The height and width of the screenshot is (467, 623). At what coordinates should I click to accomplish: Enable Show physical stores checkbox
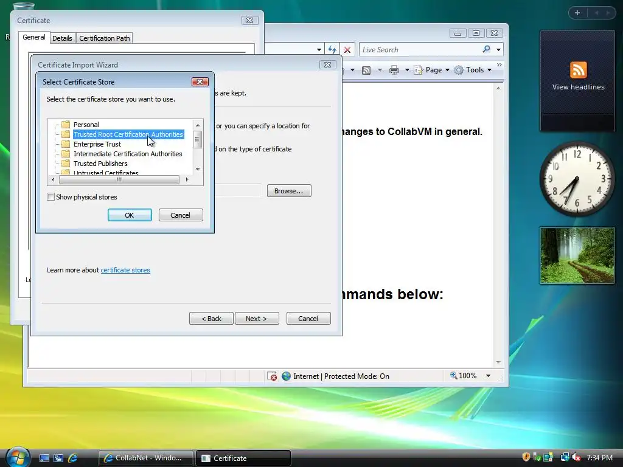tap(50, 196)
